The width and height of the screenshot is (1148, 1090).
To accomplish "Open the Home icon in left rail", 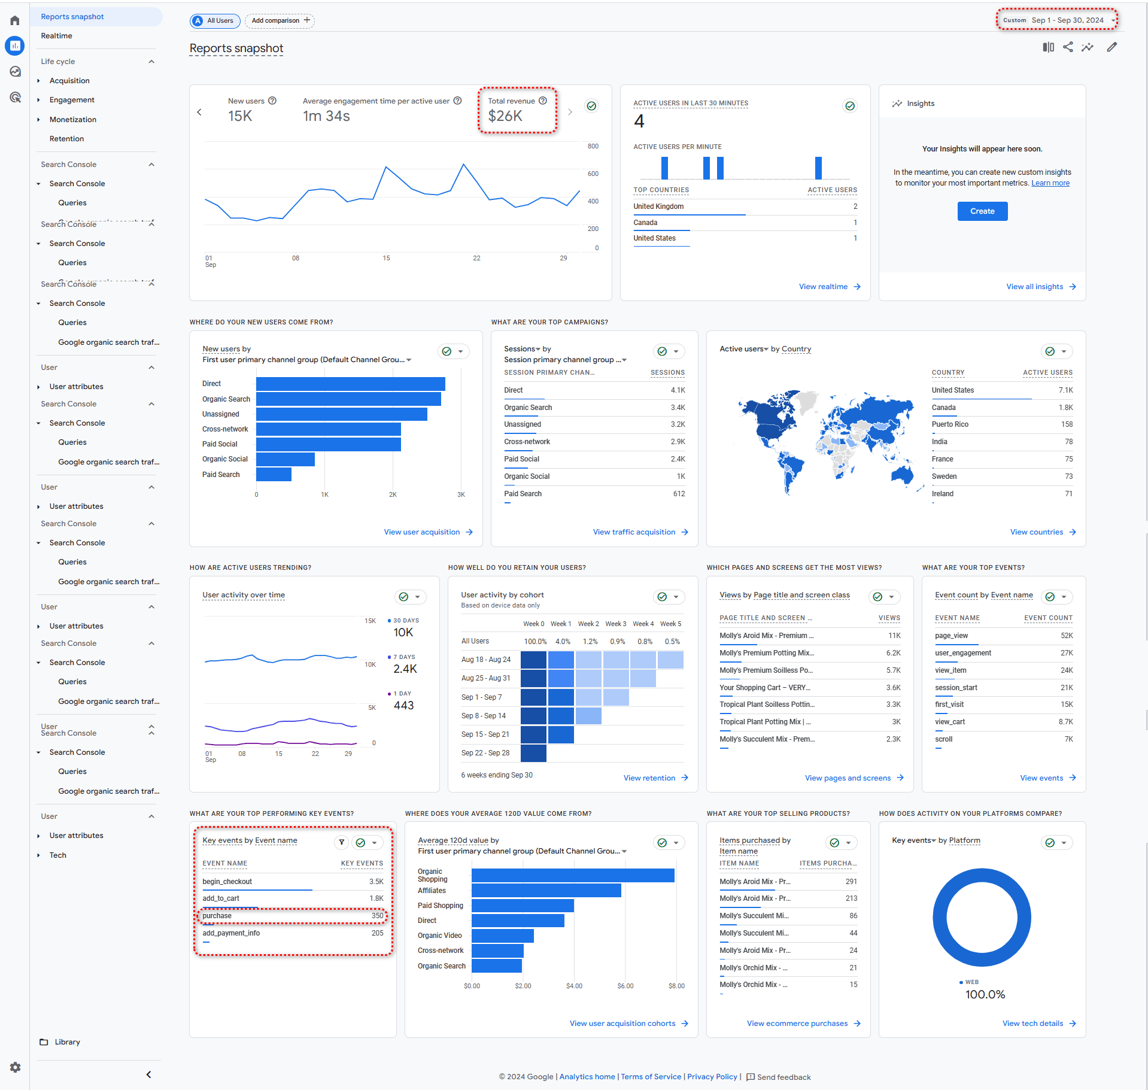I will (15, 20).
